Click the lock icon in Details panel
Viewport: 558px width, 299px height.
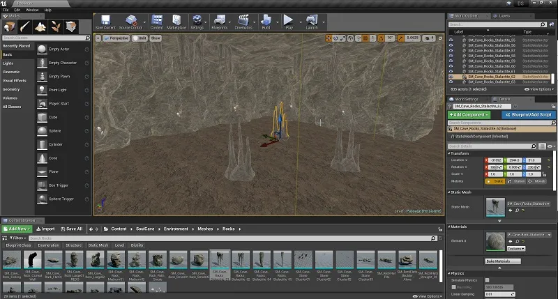553,106
